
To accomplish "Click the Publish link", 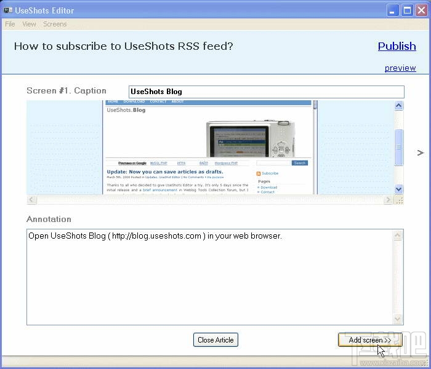I will [397, 46].
